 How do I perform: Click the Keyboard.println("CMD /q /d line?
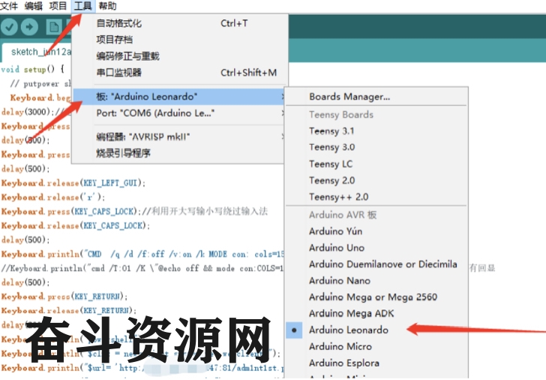[x=142, y=254]
